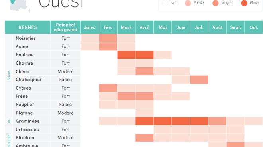The width and height of the screenshot is (263, 147).
Task: Click Faible potential for Peuplier
Action: tap(65, 105)
